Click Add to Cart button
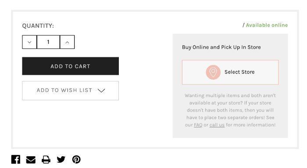The width and height of the screenshot is (307, 168). tap(71, 66)
